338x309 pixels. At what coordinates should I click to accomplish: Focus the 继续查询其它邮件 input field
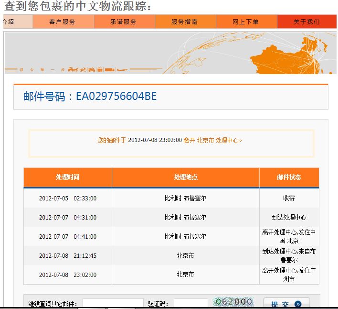point(113,304)
